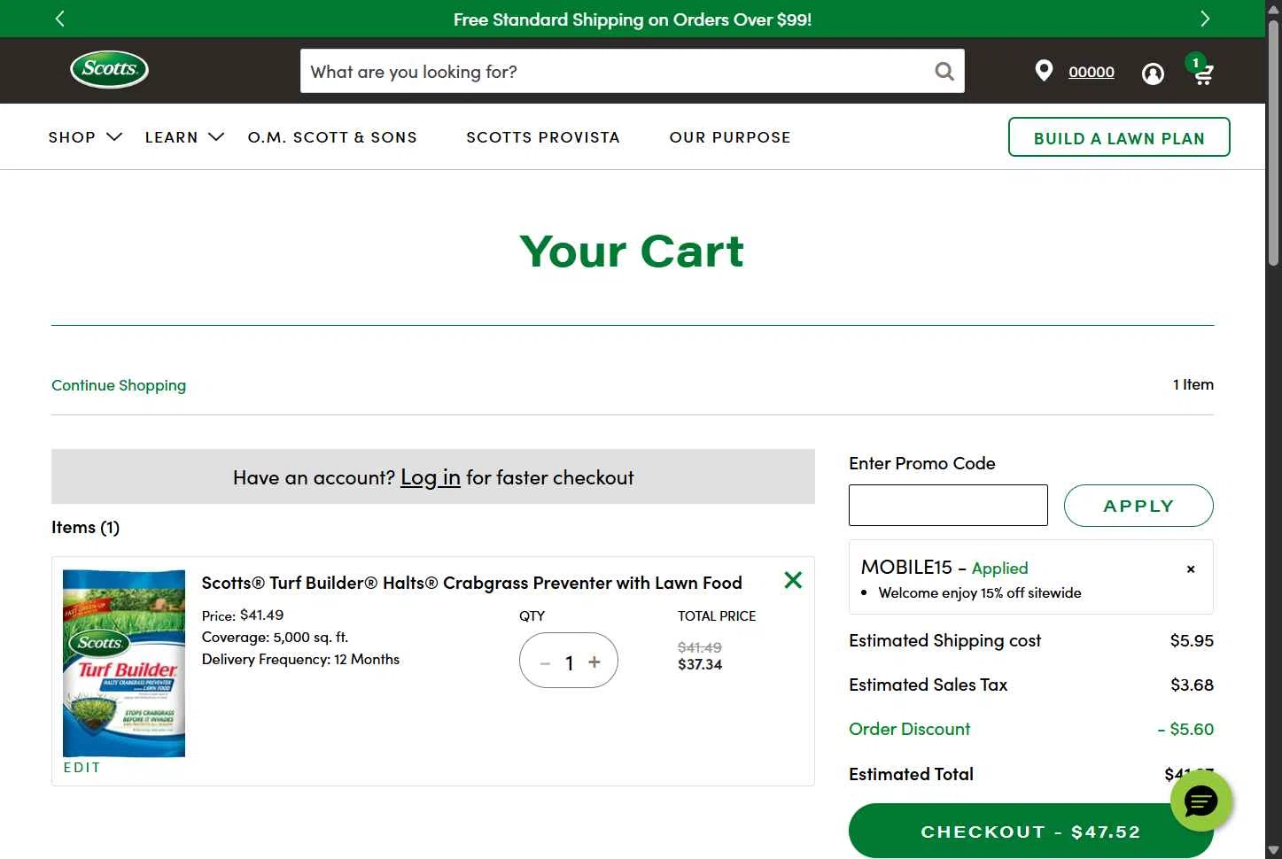This screenshot has width=1282, height=859.
Task: Click the Scotts logo
Action: click(x=109, y=70)
